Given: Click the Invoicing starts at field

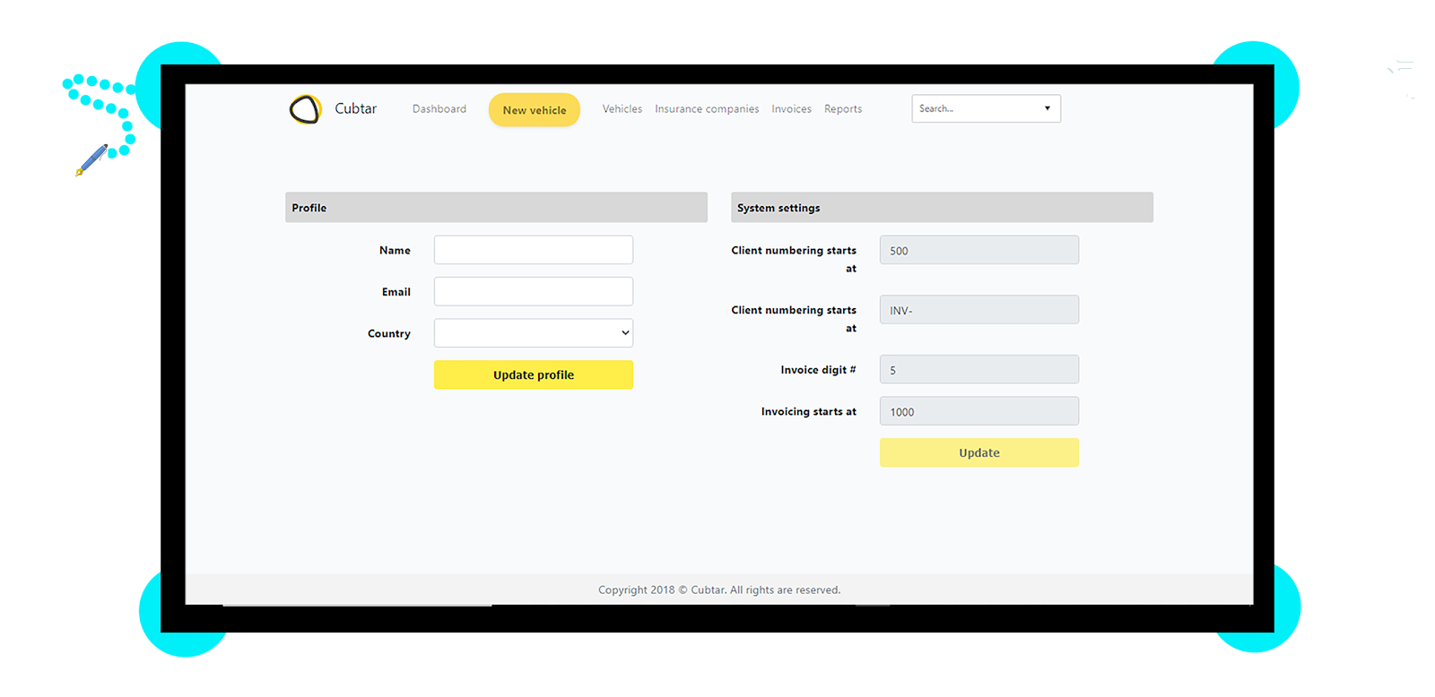Looking at the screenshot, I should point(979,411).
